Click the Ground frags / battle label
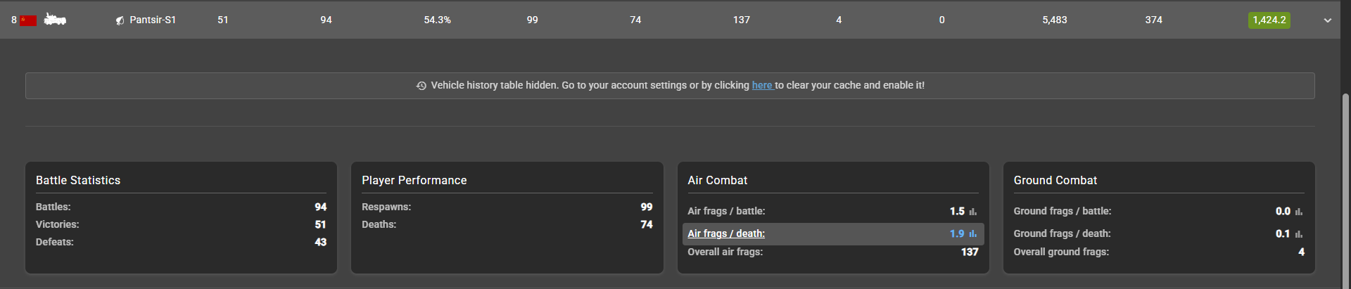The height and width of the screenshot is (289, 1351). point(1062,211)
